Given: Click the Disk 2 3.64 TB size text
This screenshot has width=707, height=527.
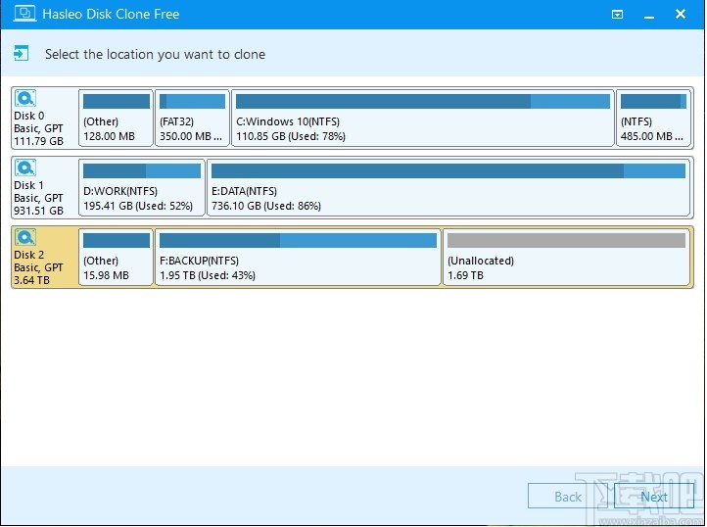Looking at the screenshot, I should point(31,280).
